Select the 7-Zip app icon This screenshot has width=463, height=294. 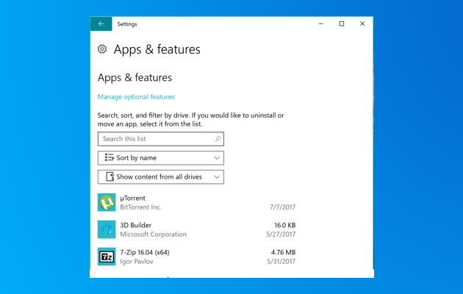(x=107, y=257)
